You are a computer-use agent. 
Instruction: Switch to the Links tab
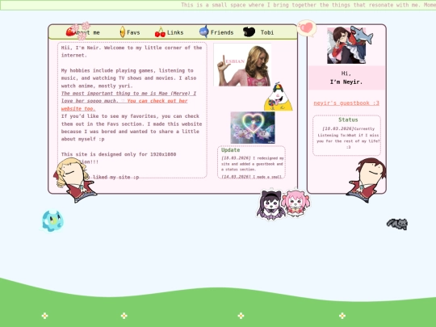[x=175, y=32]
